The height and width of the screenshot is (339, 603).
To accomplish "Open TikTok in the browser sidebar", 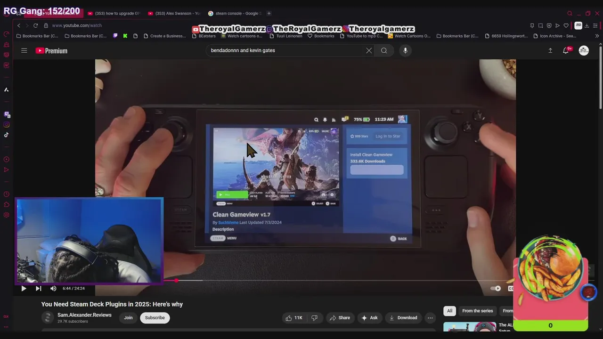I will [6, 135].
